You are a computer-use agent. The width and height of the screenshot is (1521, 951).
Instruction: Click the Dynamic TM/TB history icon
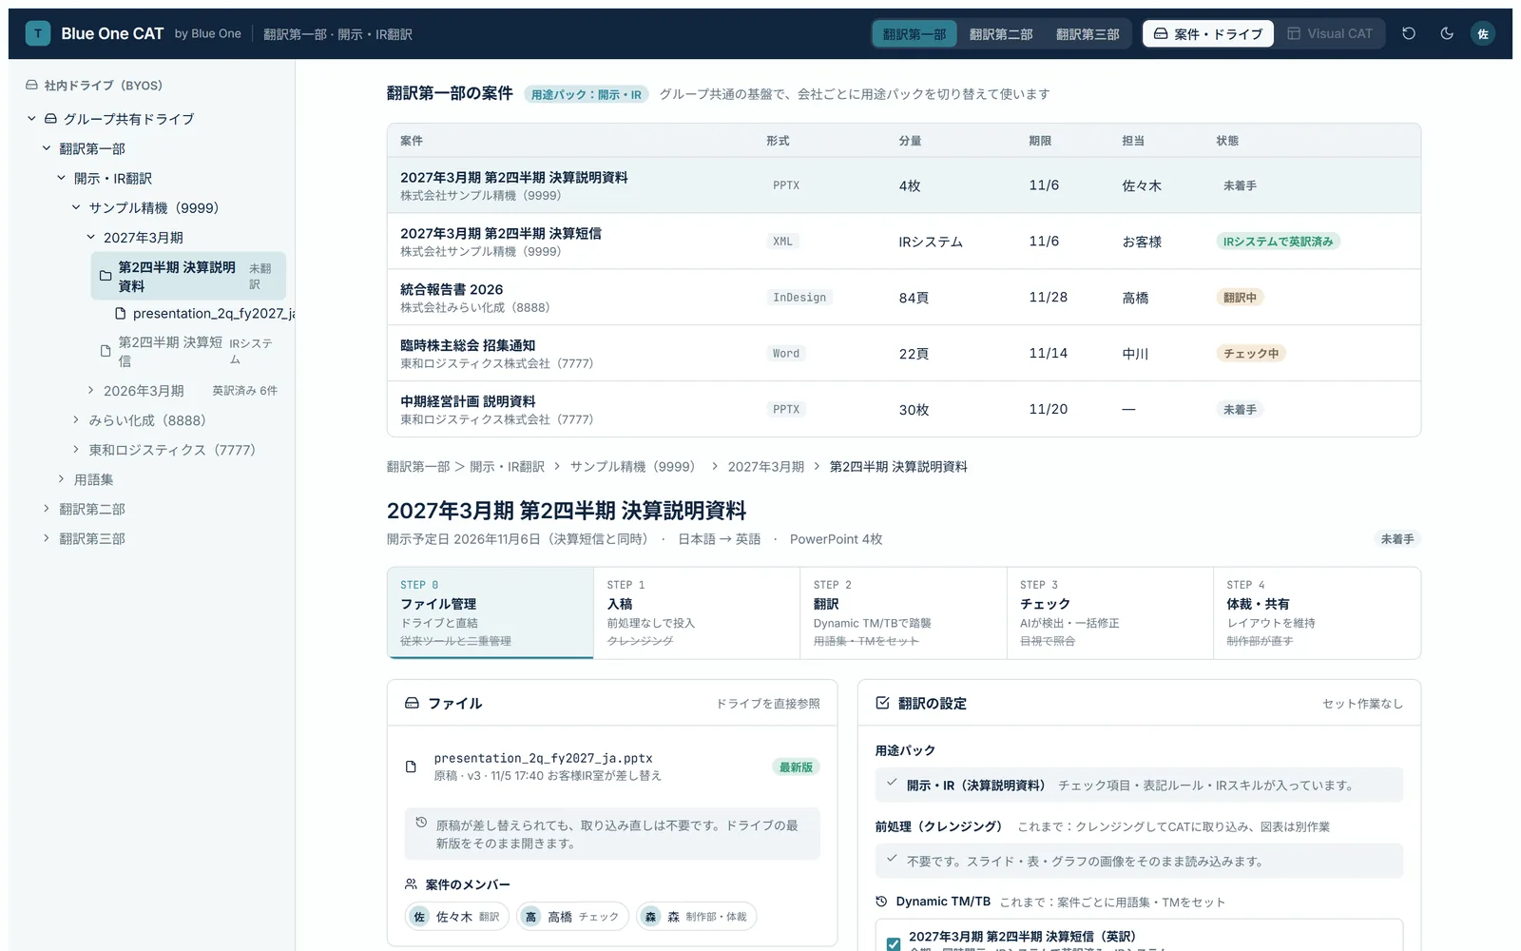pos(881,902)
